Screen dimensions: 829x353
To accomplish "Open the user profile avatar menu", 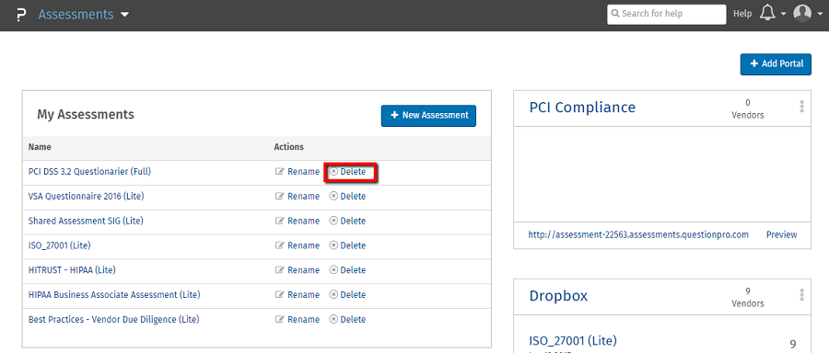I will 802,14.
